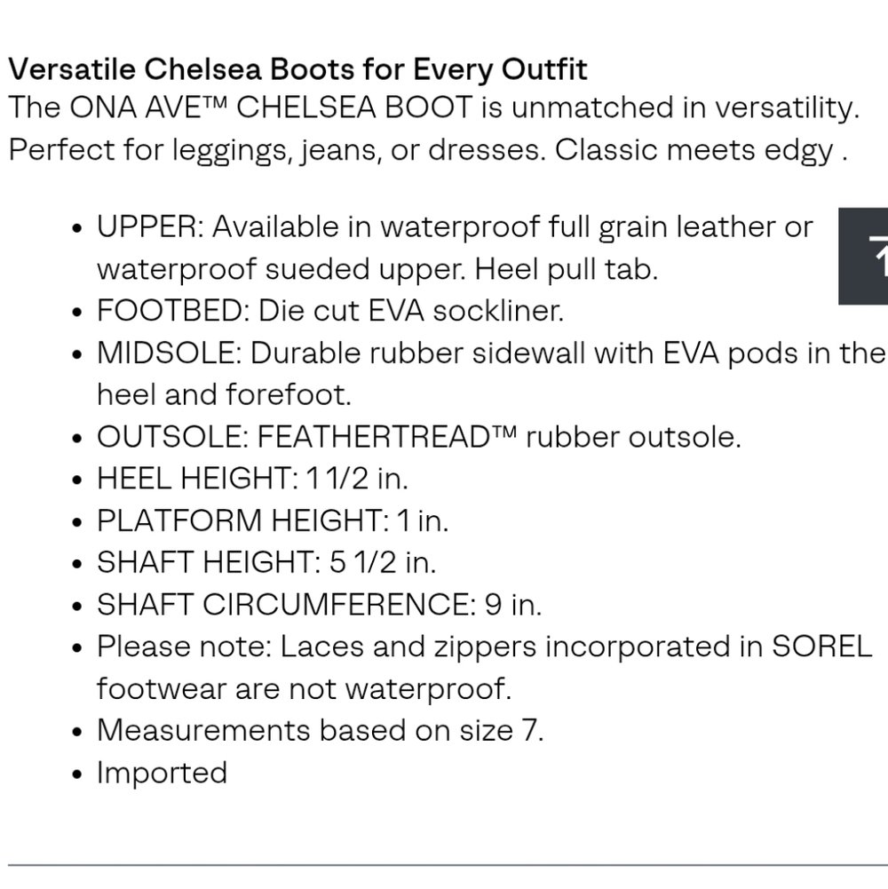
Task: Click the 'Please note: Laces and zippers' line
Action: (x=484, y=647)
